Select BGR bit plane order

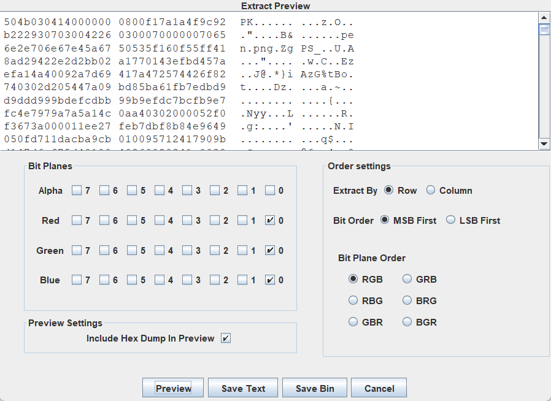pos(407,322)
